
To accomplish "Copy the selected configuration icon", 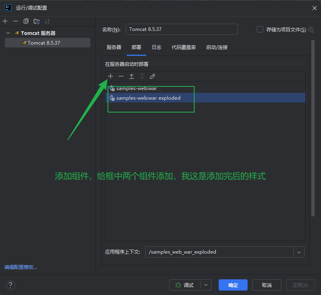I will (x=26, y=21).
